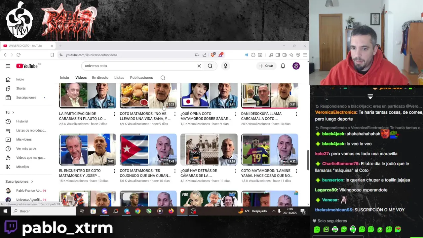
Task: Open options for '¿Qué hay detrás de cámaras' video
Action: [235, 171]
